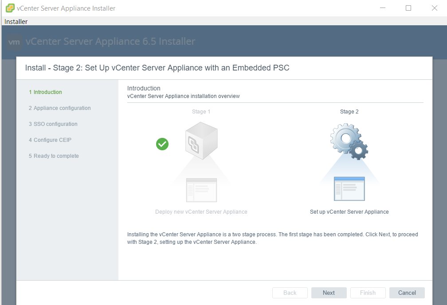Click the vm logo in header
Image resolution: width=447 pixels, height=305 pixels.
tap(14, 42)
